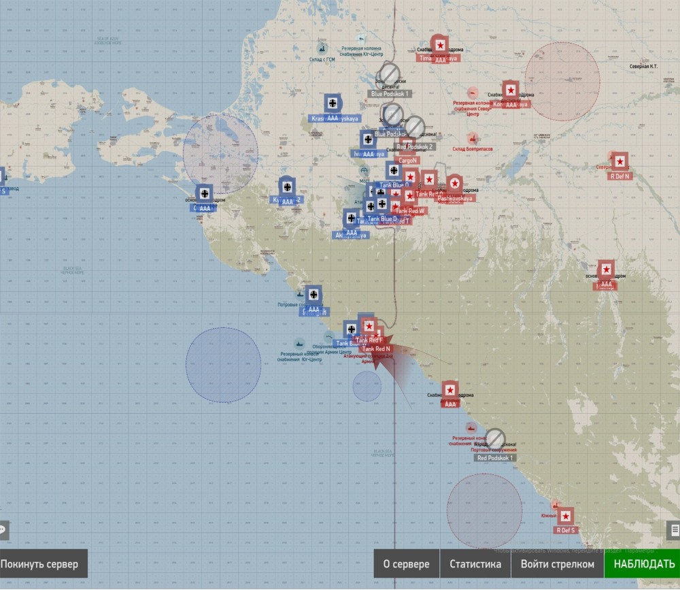Image resolution: width=680 pixels, height=590 pixels.
Task: Select the blue Ivanovskaya airfield cross icon
Action: pyautogui.click(x=368, y=140)
